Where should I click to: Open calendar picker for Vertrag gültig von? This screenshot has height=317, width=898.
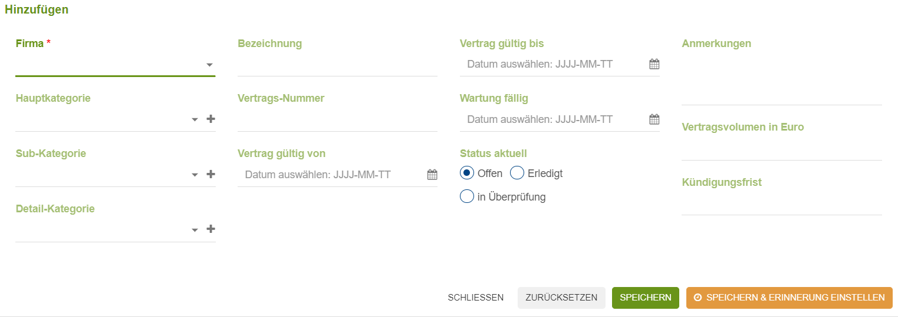(x=432, y=175)
